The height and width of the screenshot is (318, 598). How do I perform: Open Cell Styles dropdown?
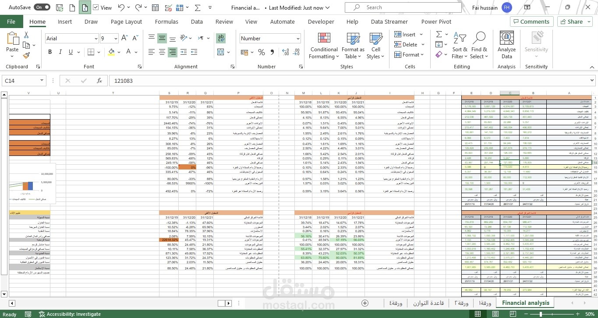(x=376, y=46)
